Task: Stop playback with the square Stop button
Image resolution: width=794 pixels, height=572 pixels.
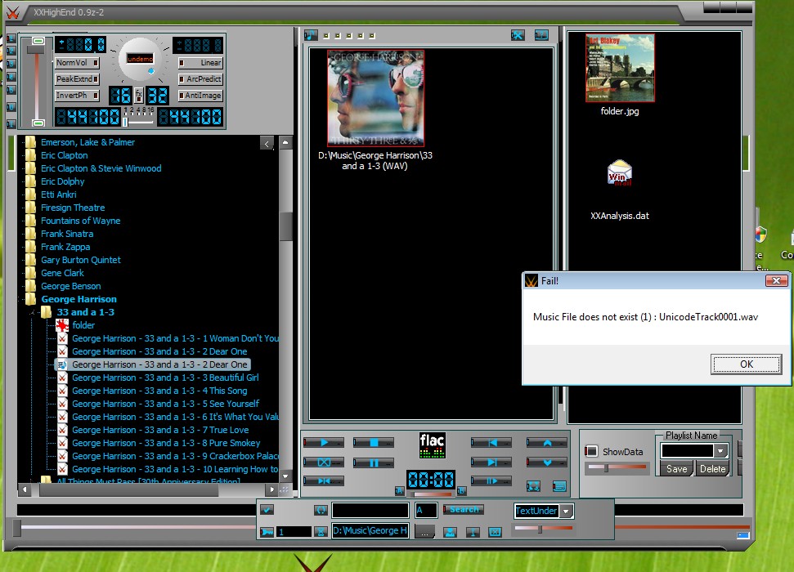Action: pos(374,443)
